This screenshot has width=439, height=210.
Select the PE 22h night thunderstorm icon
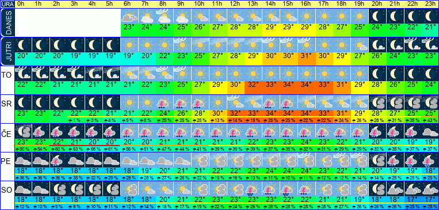(x=413, y=160)
